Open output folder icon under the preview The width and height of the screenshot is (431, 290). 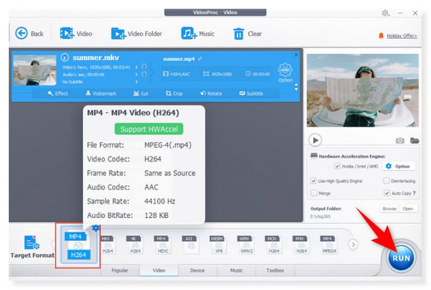pos(414,140)
